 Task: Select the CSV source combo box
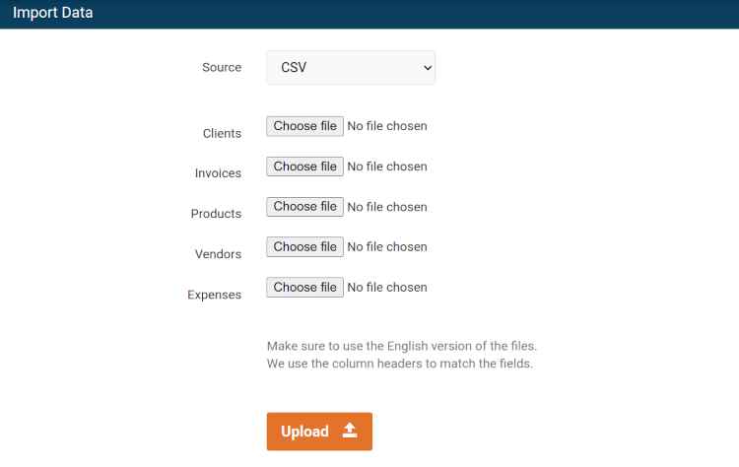coord(351,68)
